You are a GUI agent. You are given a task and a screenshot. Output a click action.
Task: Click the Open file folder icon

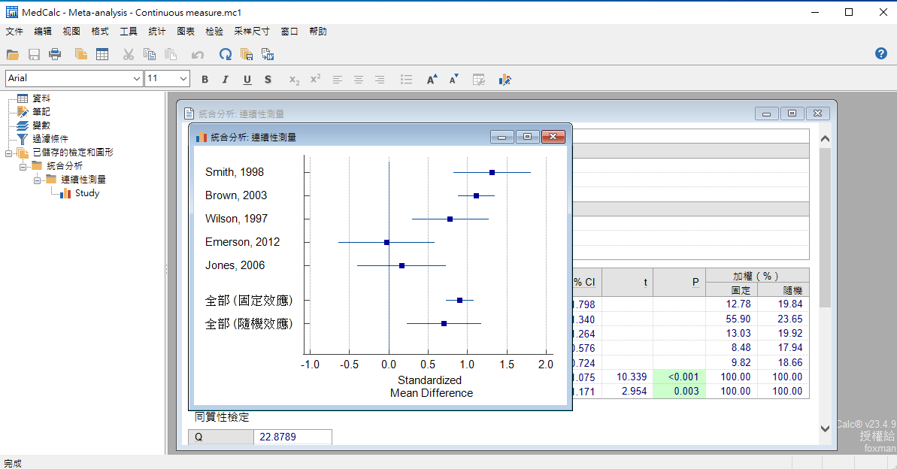(x=12, y=54)
